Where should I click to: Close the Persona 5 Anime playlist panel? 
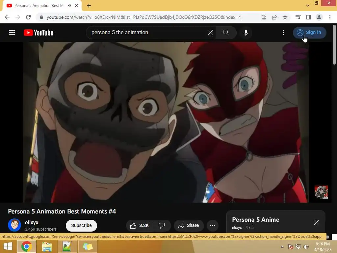(x=316, y=223)
